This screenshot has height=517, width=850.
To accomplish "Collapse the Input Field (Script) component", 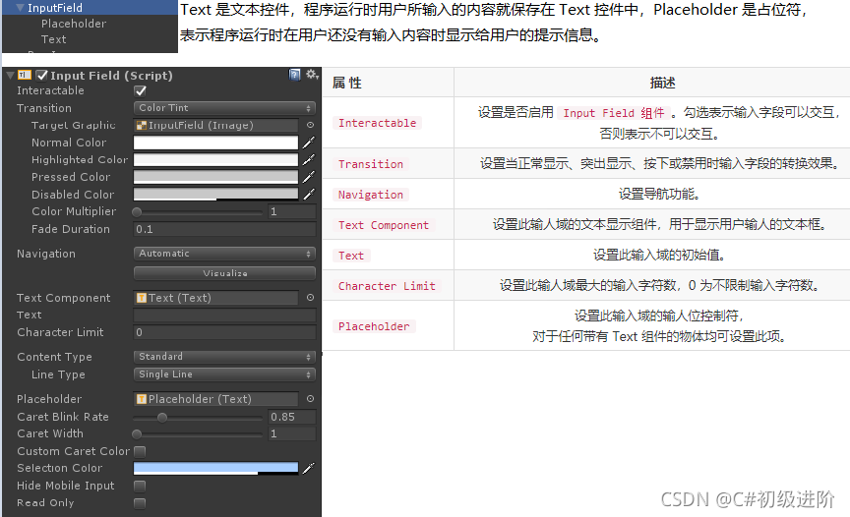I will tap(10, 76).
